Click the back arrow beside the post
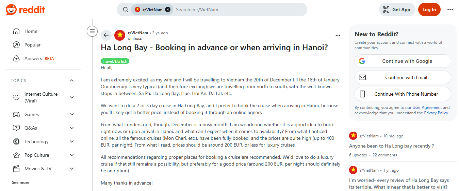 [106, 35]
